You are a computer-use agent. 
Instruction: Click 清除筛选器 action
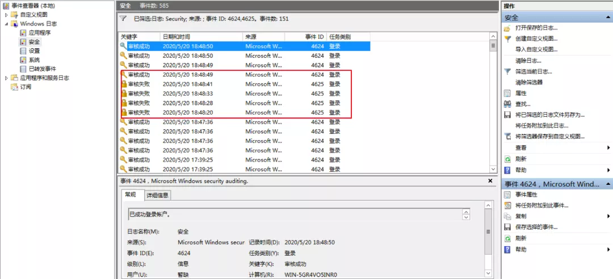(529, 82)
